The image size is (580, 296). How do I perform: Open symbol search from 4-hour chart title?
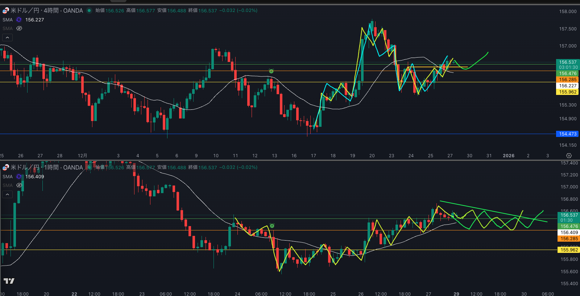(46, 11)
